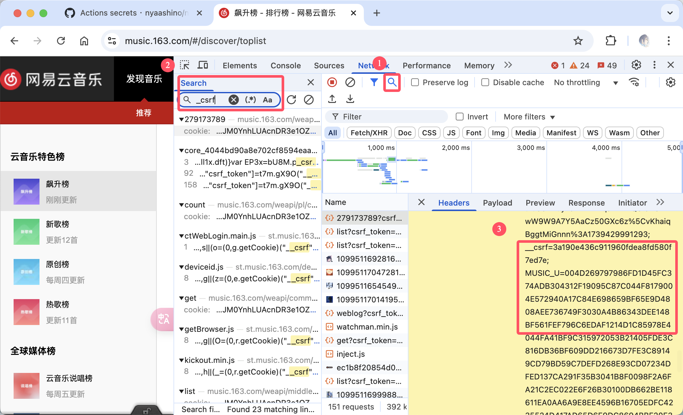Open the More filters dropdown
The height and width of the screenshot is (415, 683).
530,117
